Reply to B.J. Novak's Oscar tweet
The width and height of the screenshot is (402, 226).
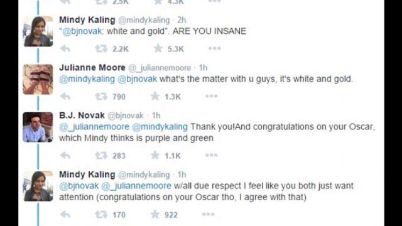pos(65,155)
